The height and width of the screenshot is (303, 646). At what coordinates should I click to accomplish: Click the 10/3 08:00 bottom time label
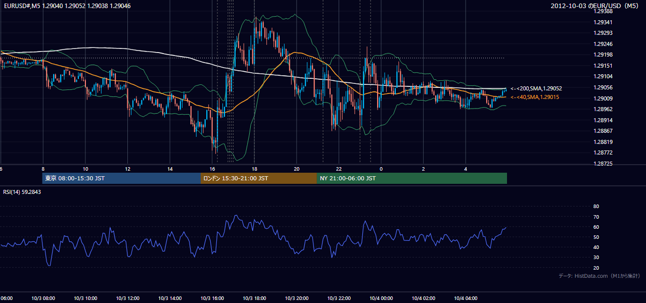coord(43,298)
